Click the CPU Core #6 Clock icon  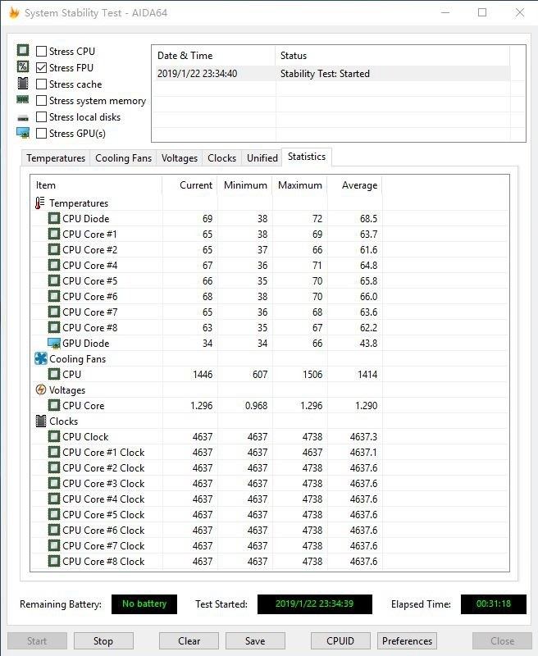coord(54,530)
